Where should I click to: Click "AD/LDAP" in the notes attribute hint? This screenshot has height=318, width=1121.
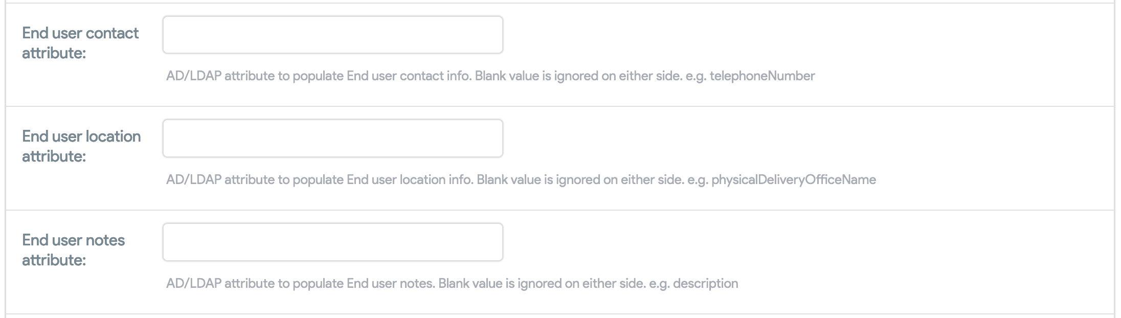[x=193, y=284]
